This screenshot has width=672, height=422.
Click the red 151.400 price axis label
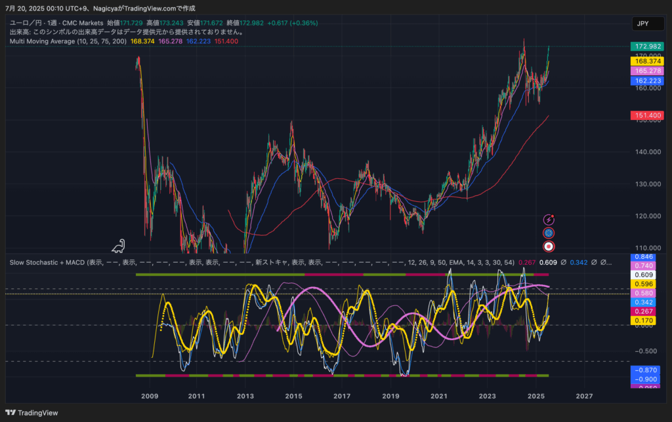[645, 115]
